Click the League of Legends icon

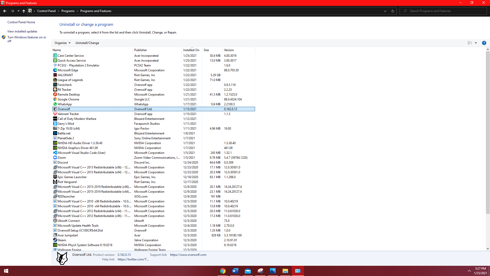coord(55,80)
